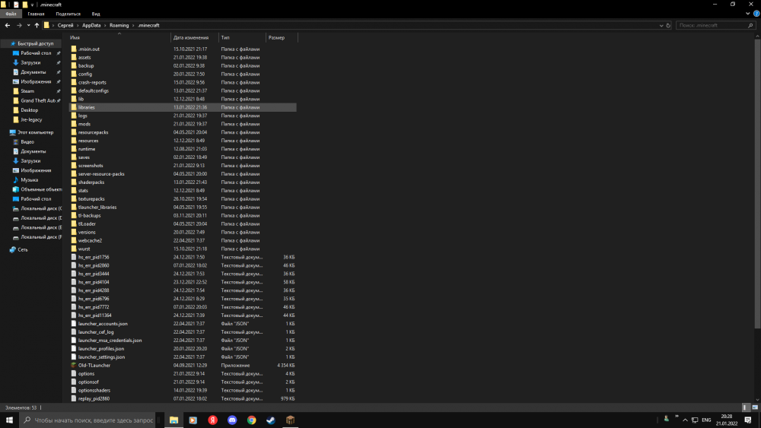Image resolution: width=761 pixels, height=428 pixels.
Task: Open the Файл ribbon tab
Action: [11, 14]
